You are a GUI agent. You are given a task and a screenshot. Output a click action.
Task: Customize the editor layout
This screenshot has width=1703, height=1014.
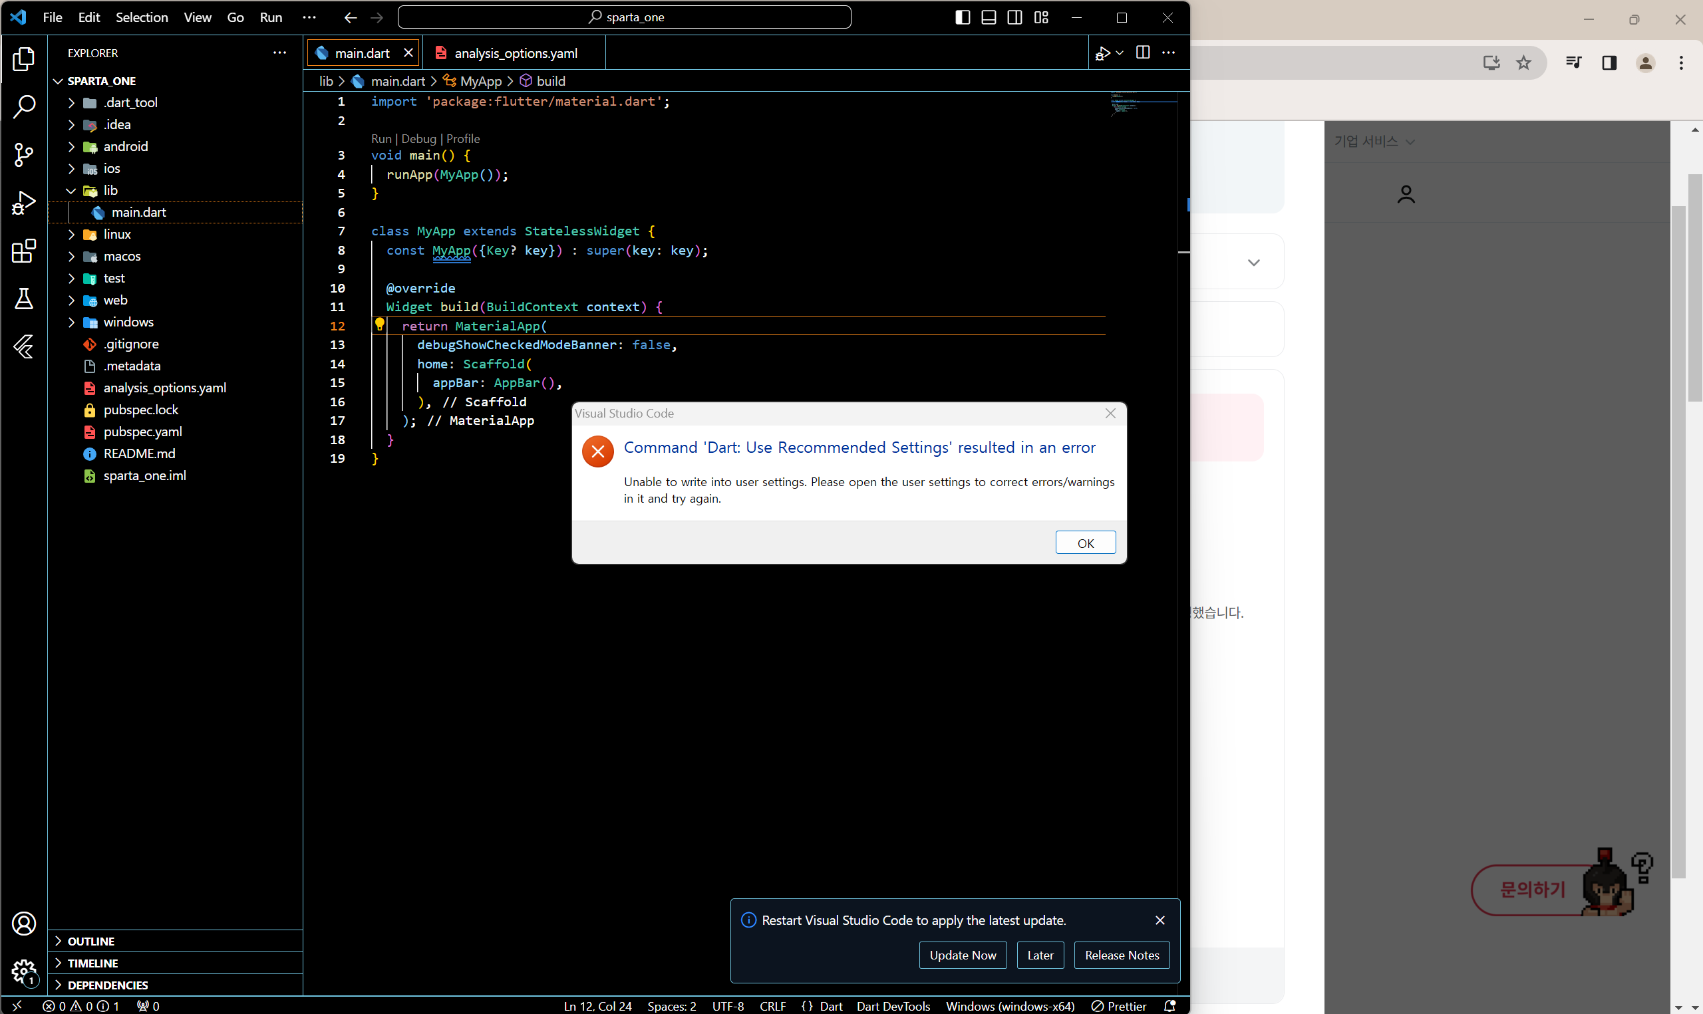(1041, 17)
